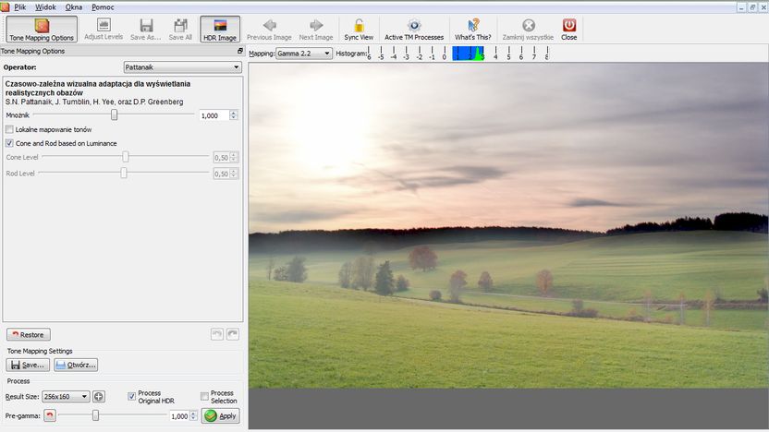Activate What's This? help
This screenshot has height=432, width=769.
click(473, 29)
